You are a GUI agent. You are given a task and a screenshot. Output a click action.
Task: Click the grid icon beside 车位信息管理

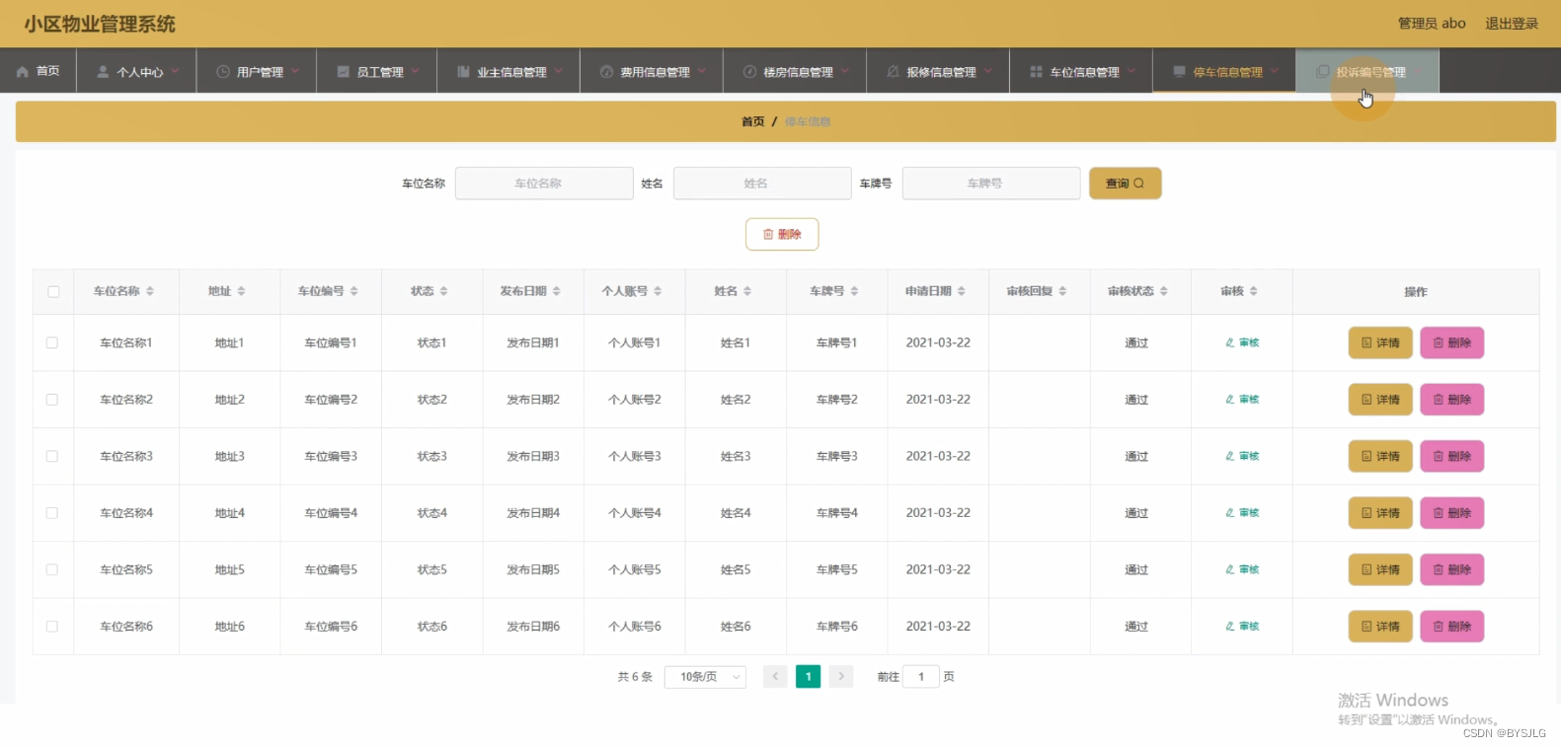coord(1037,72)
